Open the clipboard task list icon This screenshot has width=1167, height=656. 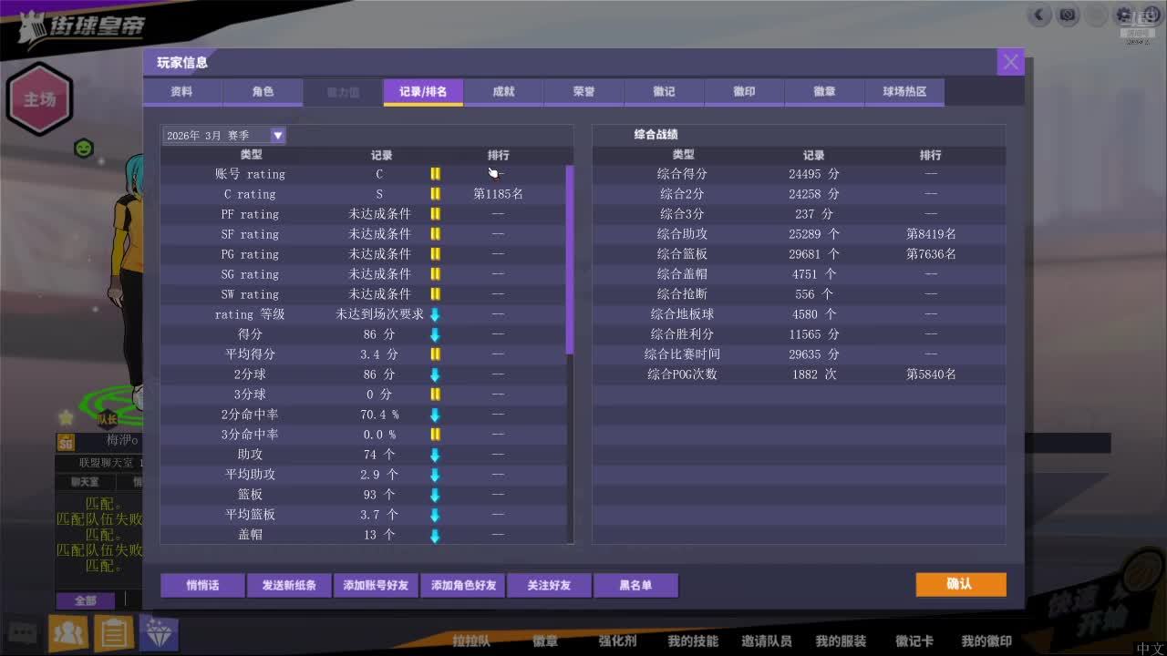pyautogui.click(x=114, y=632)
